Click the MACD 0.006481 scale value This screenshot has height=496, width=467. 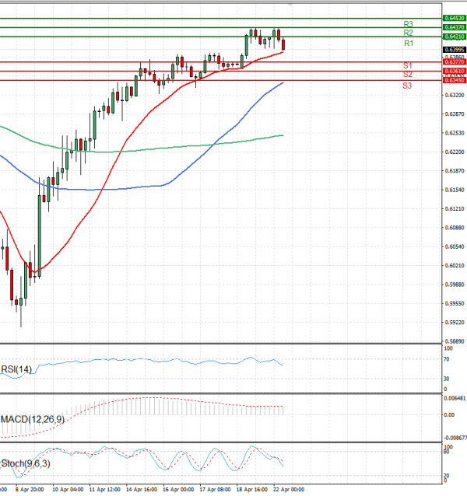[455, 398]
